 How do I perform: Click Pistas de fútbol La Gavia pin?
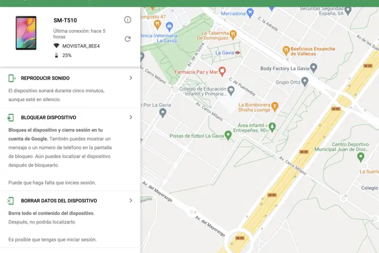(228, 135)
